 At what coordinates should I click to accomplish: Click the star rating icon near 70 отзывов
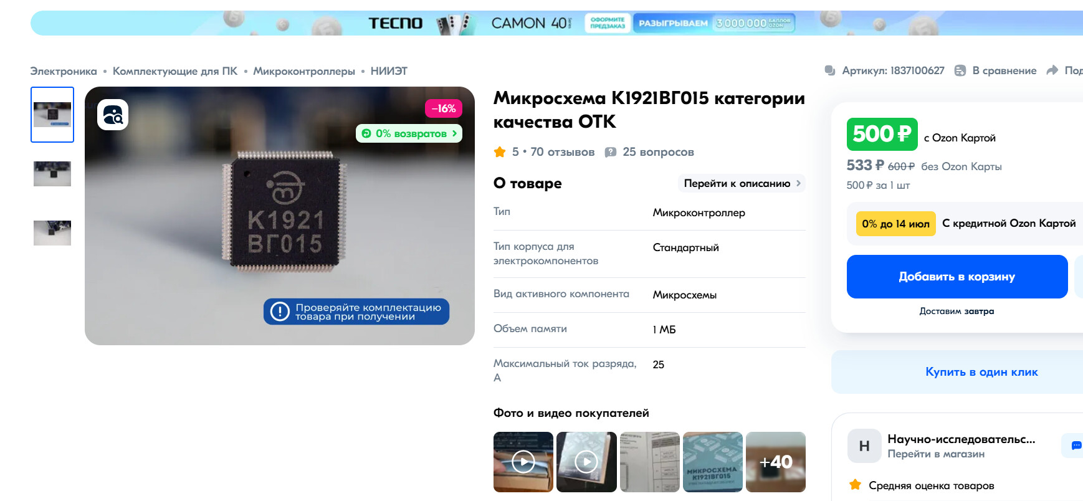tap(500, 151)
